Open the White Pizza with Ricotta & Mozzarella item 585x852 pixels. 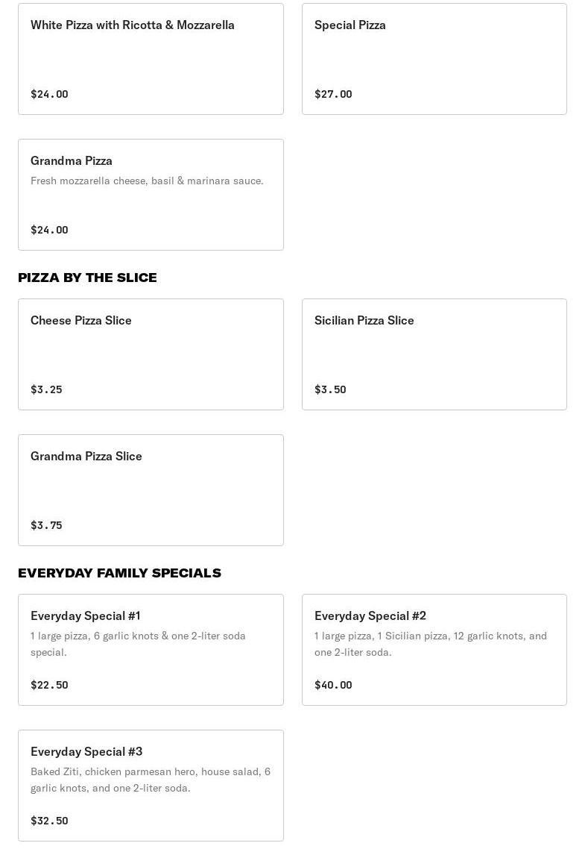pos(133,25)
